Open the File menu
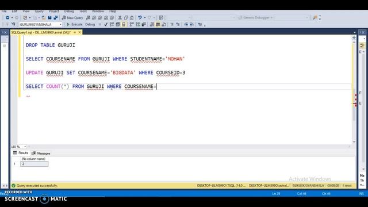This screenshot has height=207, width=368. [x=4, y=11]
